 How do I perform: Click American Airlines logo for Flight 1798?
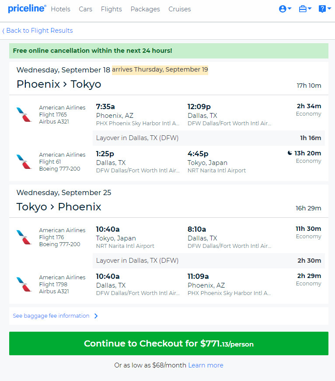24,284
